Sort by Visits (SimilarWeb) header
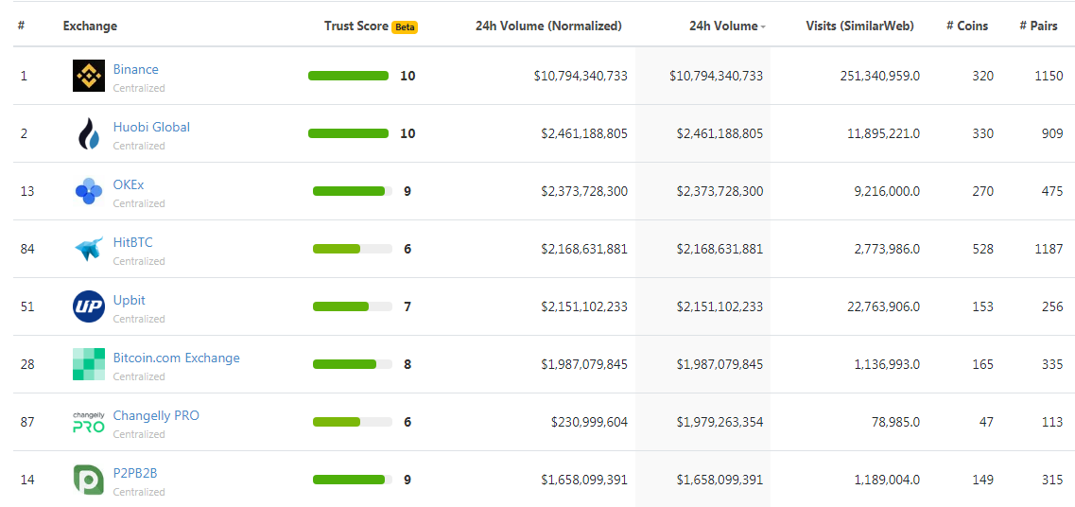 [x=859, y=26]
